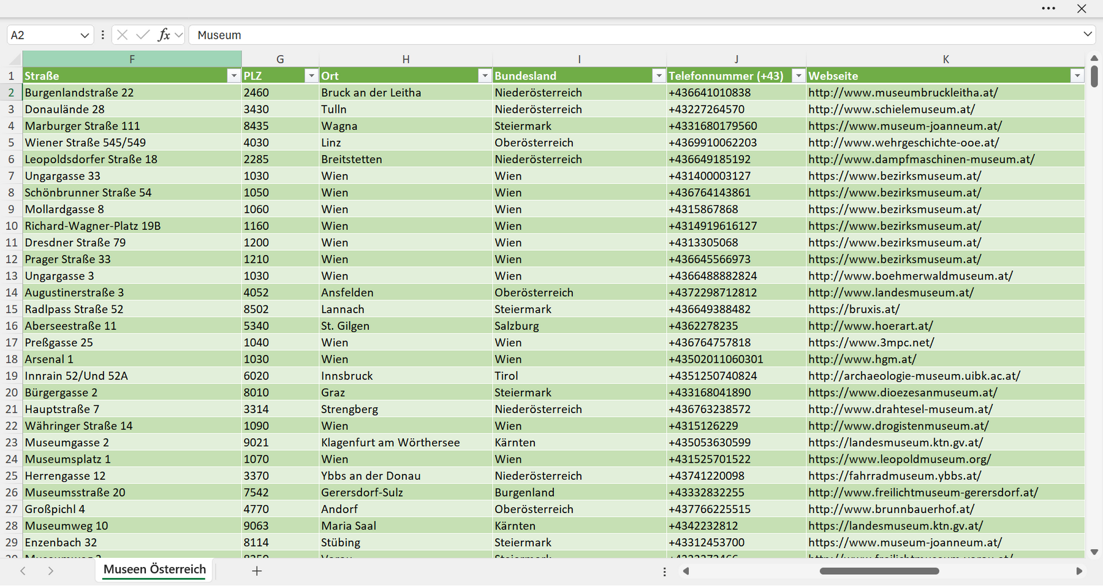
Task: Expand the Name Box dropdown arrow
Action: coord(85,36)
